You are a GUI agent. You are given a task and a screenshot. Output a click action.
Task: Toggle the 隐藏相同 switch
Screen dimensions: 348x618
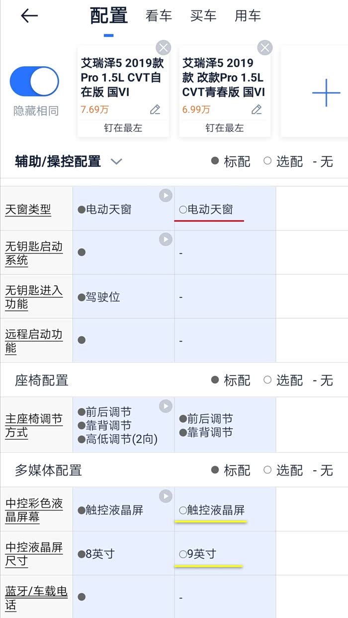coord(35,82)
